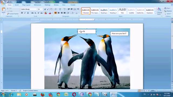Open the Font dialog launcher
The width and height of the screenshot is (173, 97).
click(52, 16)
